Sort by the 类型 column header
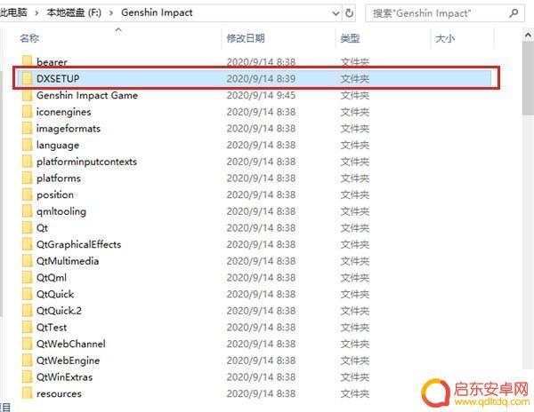534x412 pixels. click(350, 38)
